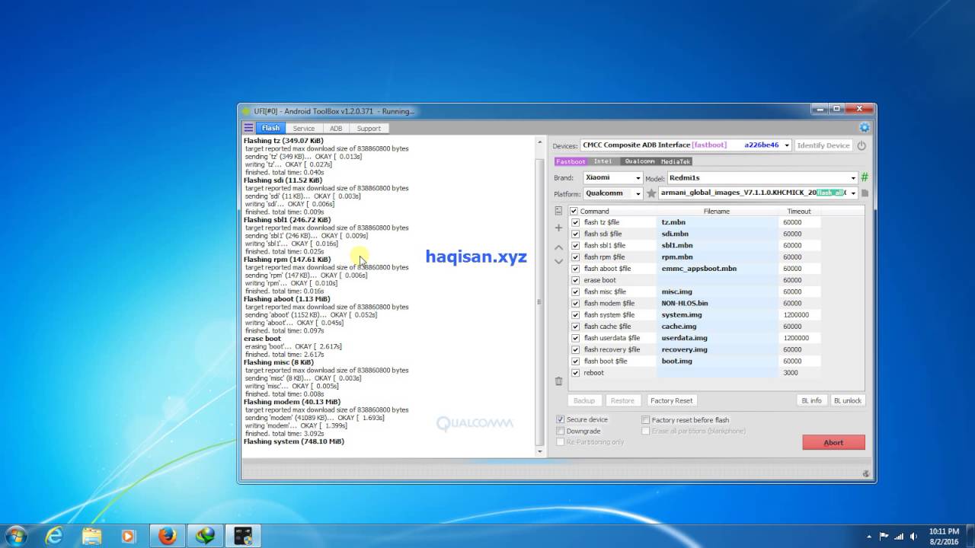Click the log panel vertical scrollbar
The height and width of the screenshot is (548, 975).
[540, 298]
